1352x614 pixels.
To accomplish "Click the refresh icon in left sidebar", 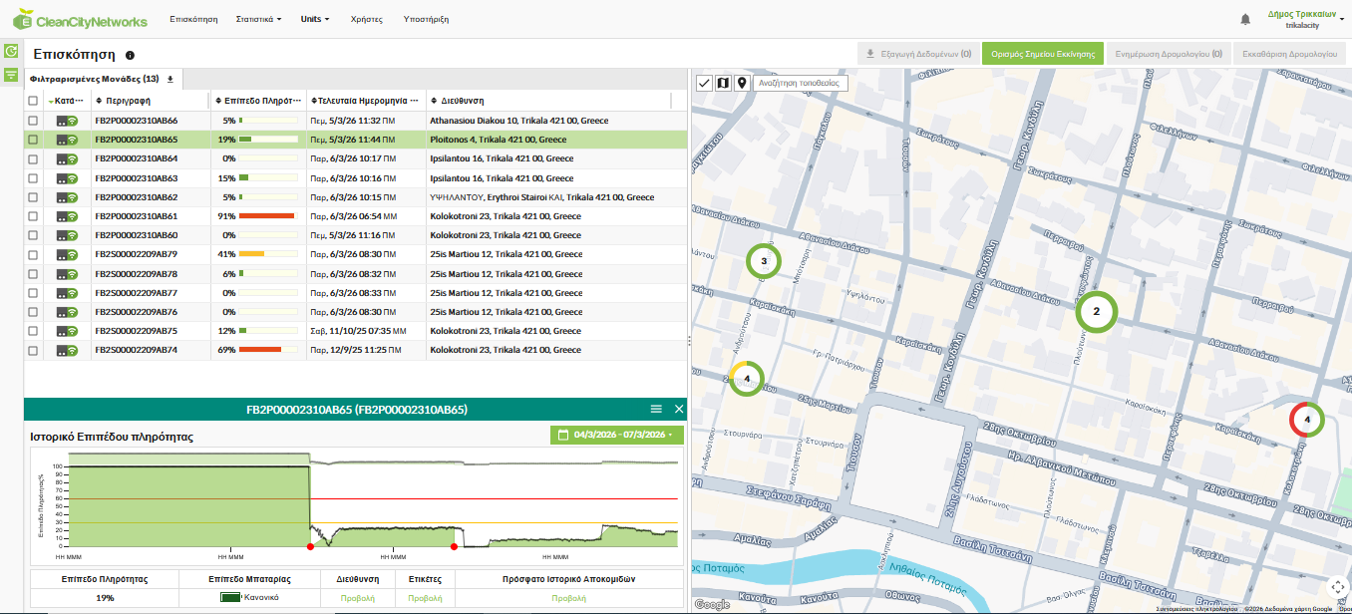I will [11, 51].
